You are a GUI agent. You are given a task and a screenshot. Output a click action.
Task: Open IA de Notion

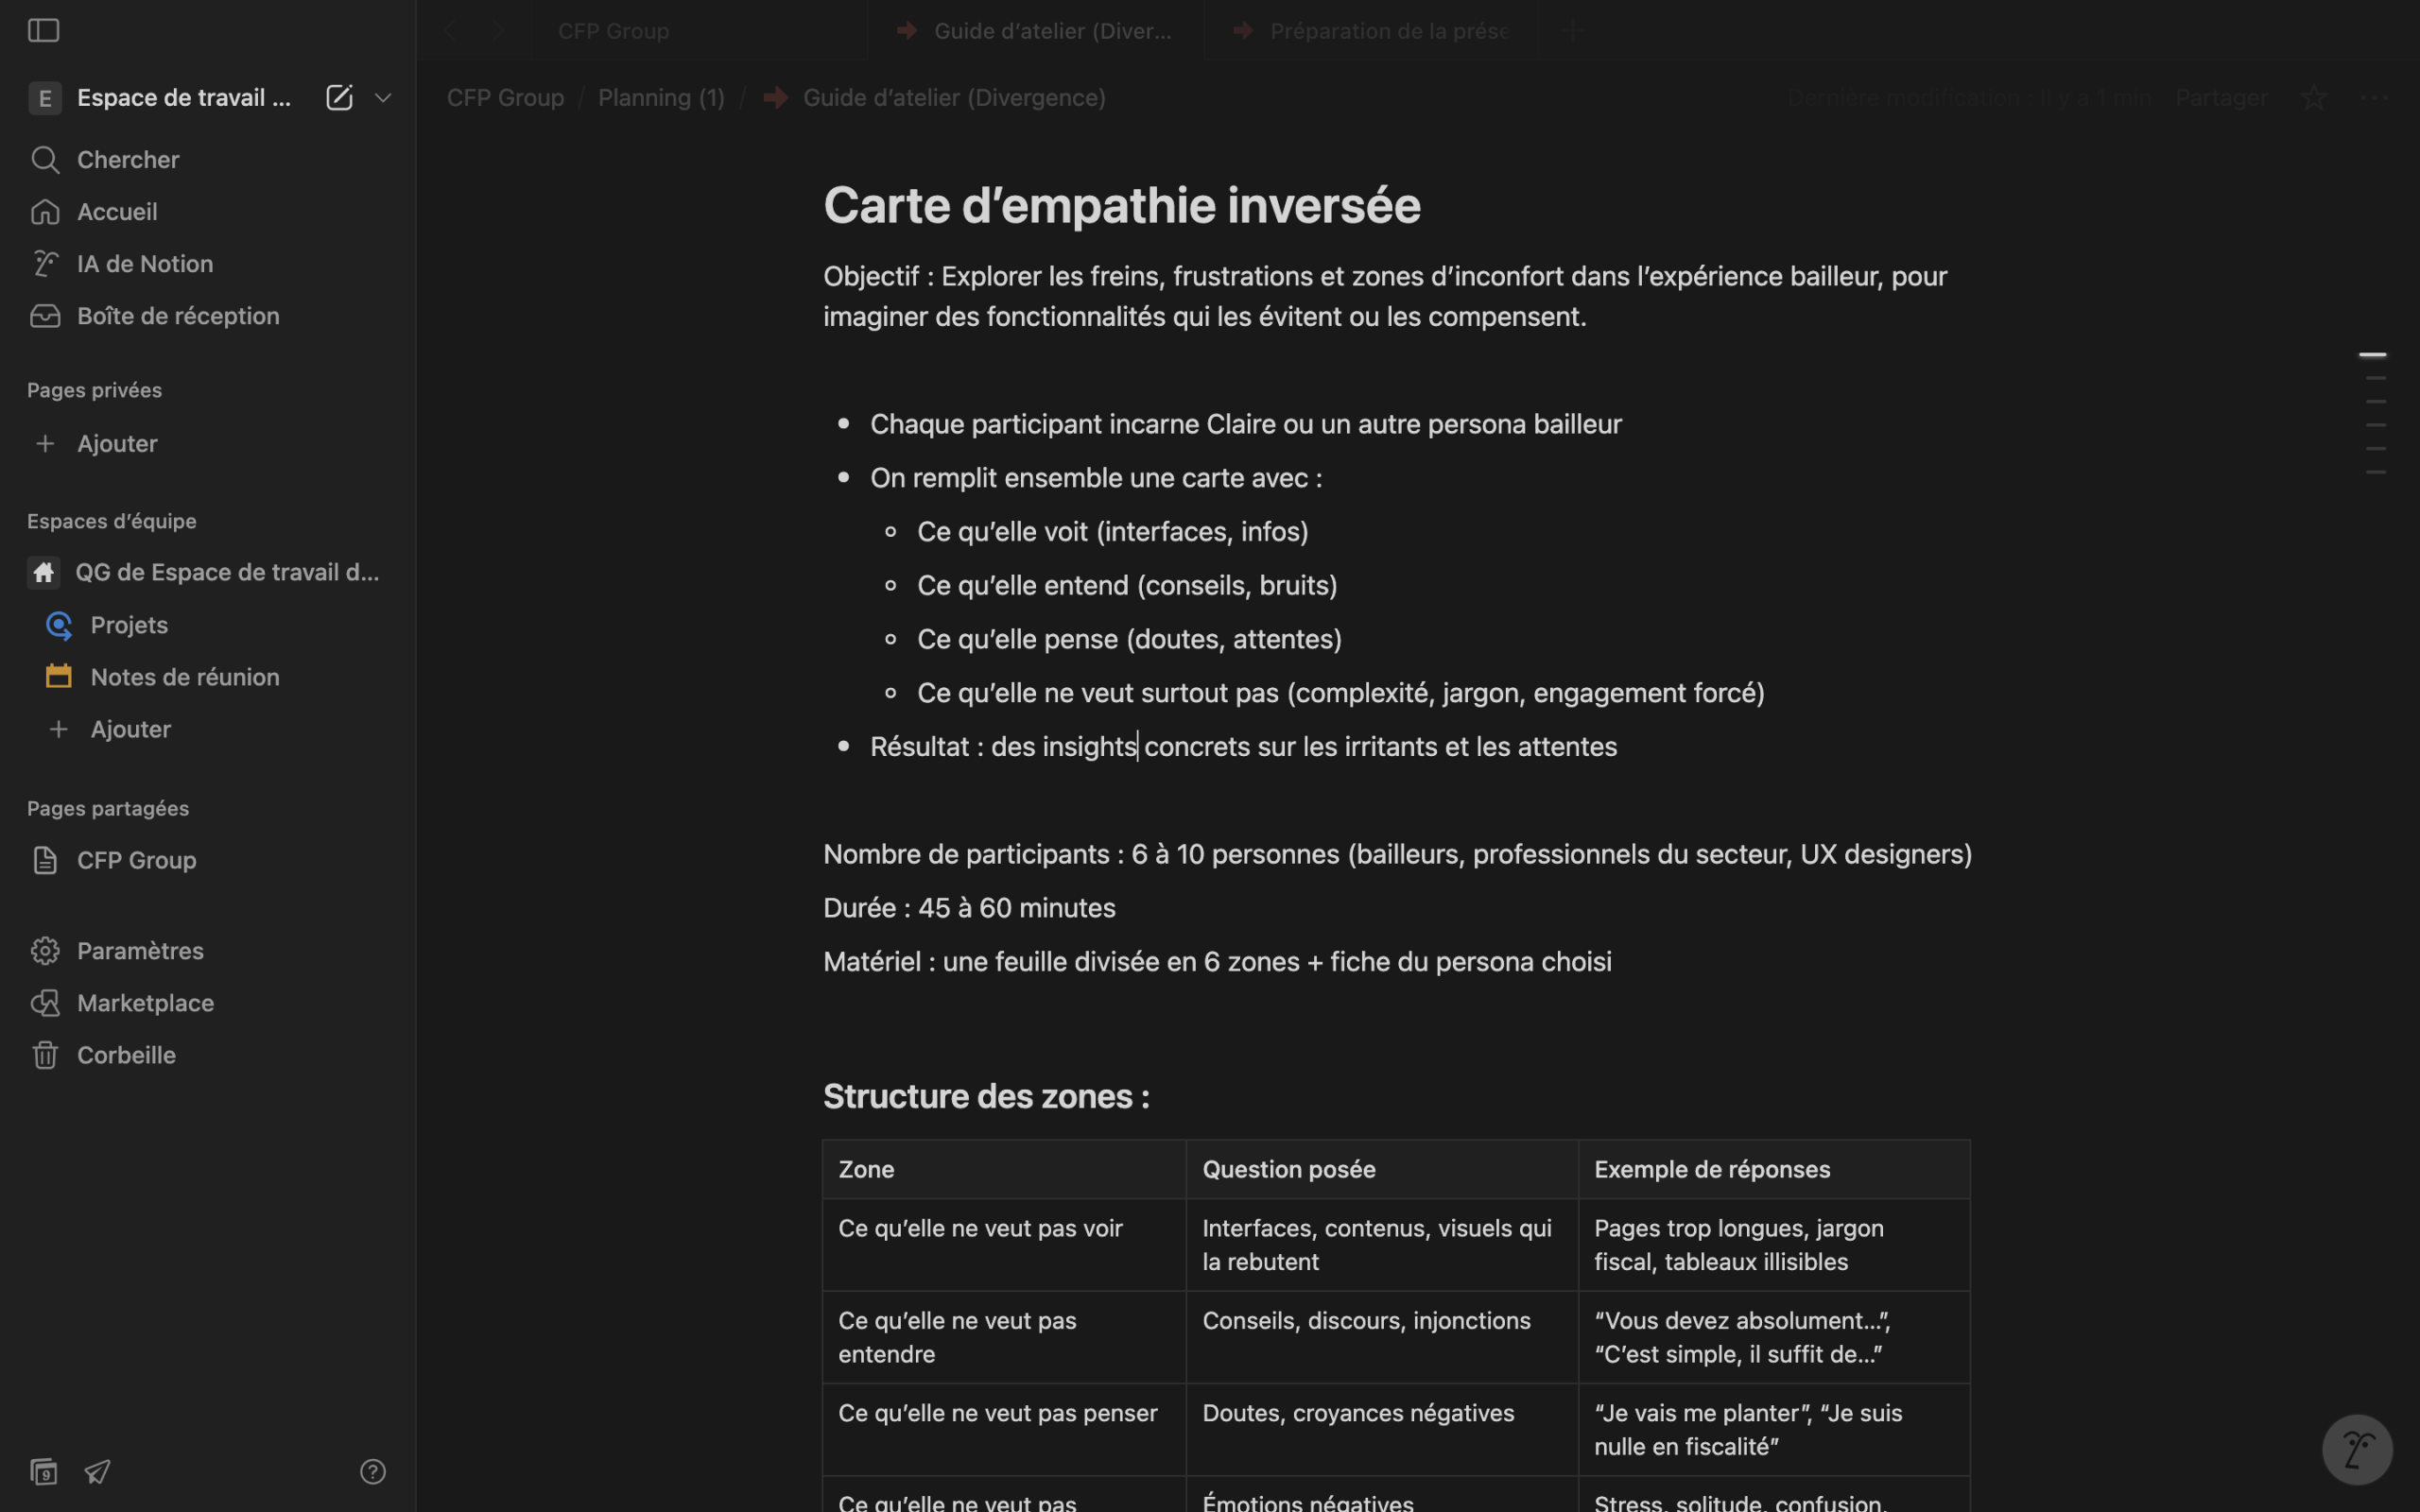pyautogui.click(x=144, y=263)
